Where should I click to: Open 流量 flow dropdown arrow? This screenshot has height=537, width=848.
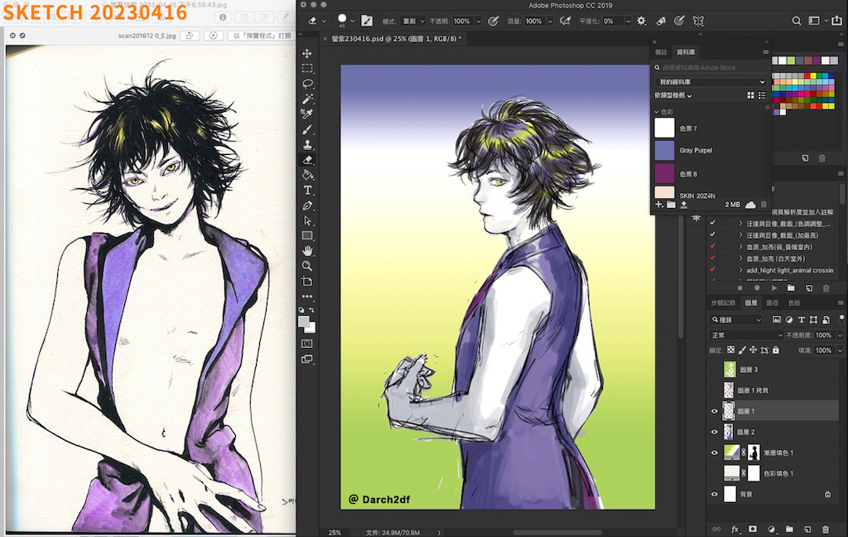[550, 21]
